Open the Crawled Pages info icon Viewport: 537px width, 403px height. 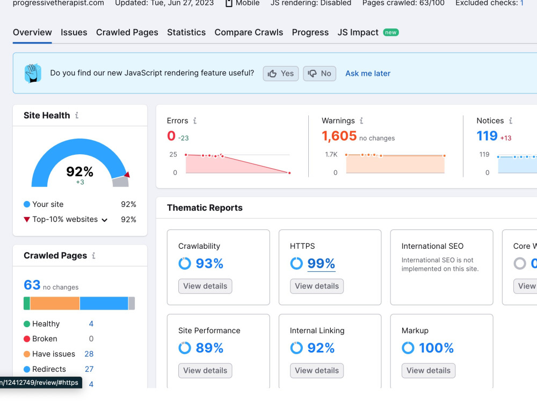click(93, 256)
